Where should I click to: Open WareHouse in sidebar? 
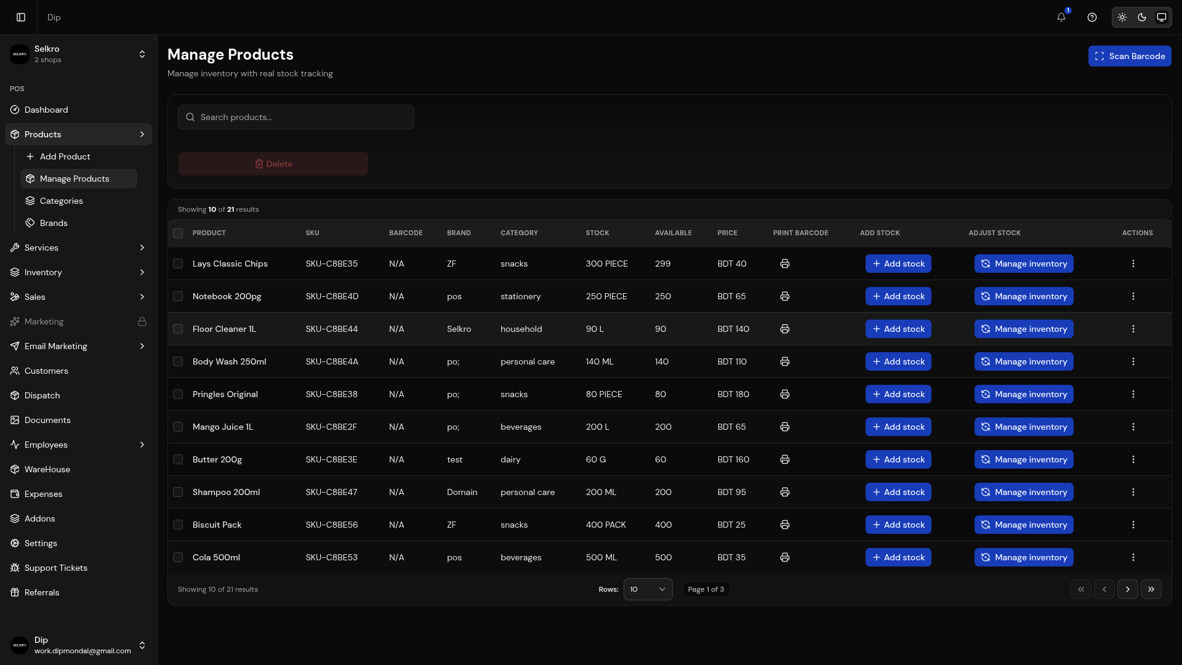click(78, 469)
